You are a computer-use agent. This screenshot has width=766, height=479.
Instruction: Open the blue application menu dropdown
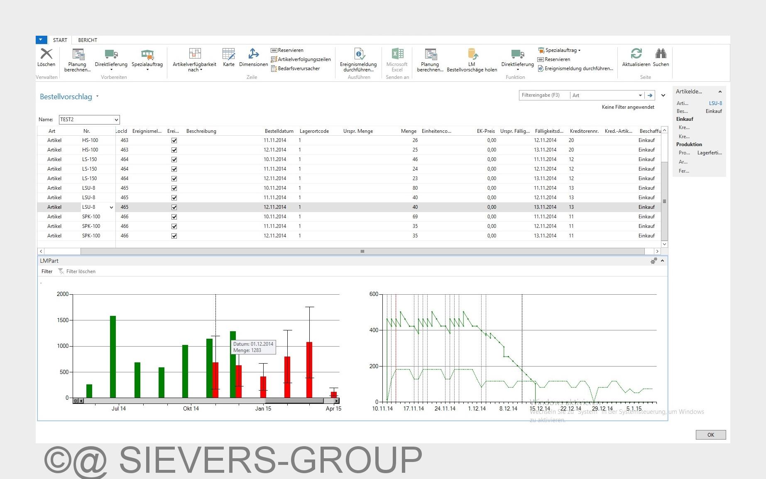pyautogui.click(x=41, y=40)
